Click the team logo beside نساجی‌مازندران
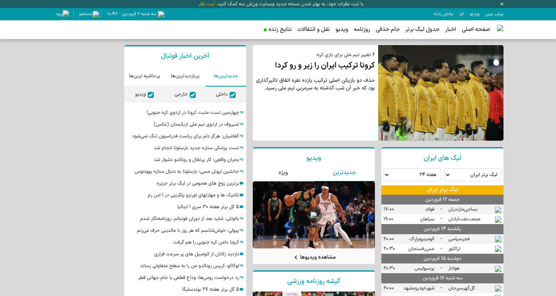This screenshot has width=556, height=296. coord(498,210)
